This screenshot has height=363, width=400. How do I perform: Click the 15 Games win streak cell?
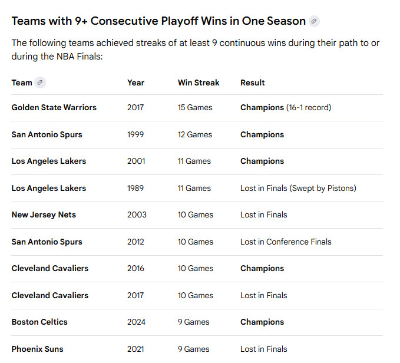[x=195, y=108]
